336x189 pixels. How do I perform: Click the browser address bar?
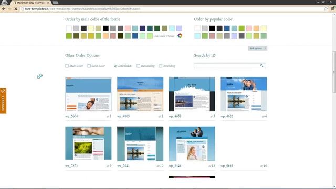172,9
